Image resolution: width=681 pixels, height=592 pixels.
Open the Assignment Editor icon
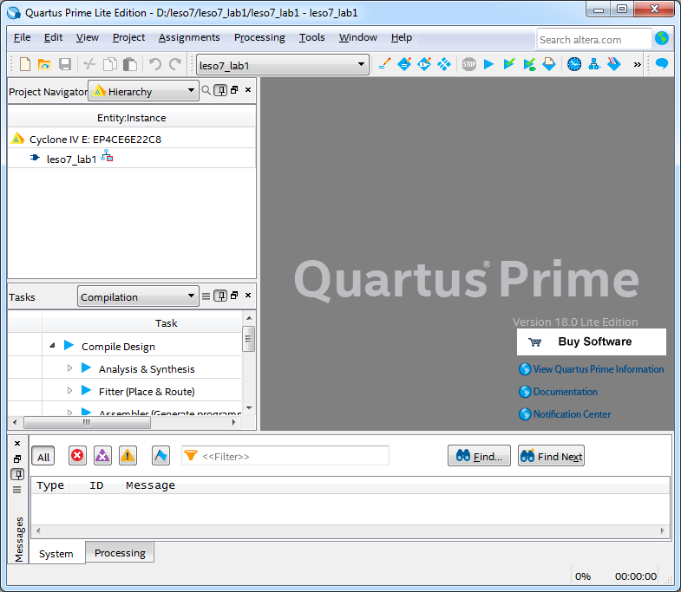[404, 65]
